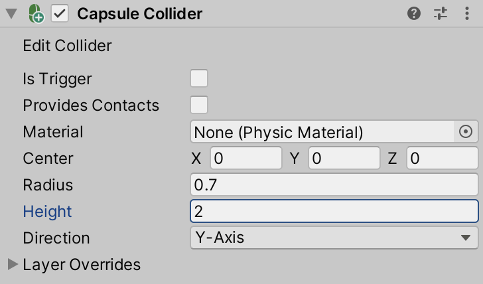Open the component presets icon
This screenshot has width=483, height=284.
441,13
